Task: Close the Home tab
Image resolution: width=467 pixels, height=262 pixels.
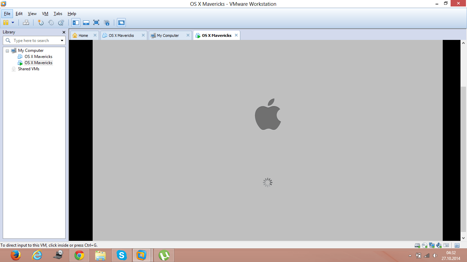Action: 95,35
